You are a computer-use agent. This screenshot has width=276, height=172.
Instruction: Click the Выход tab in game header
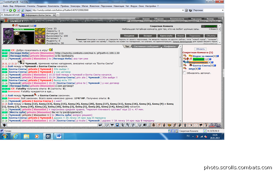point(210,19)
